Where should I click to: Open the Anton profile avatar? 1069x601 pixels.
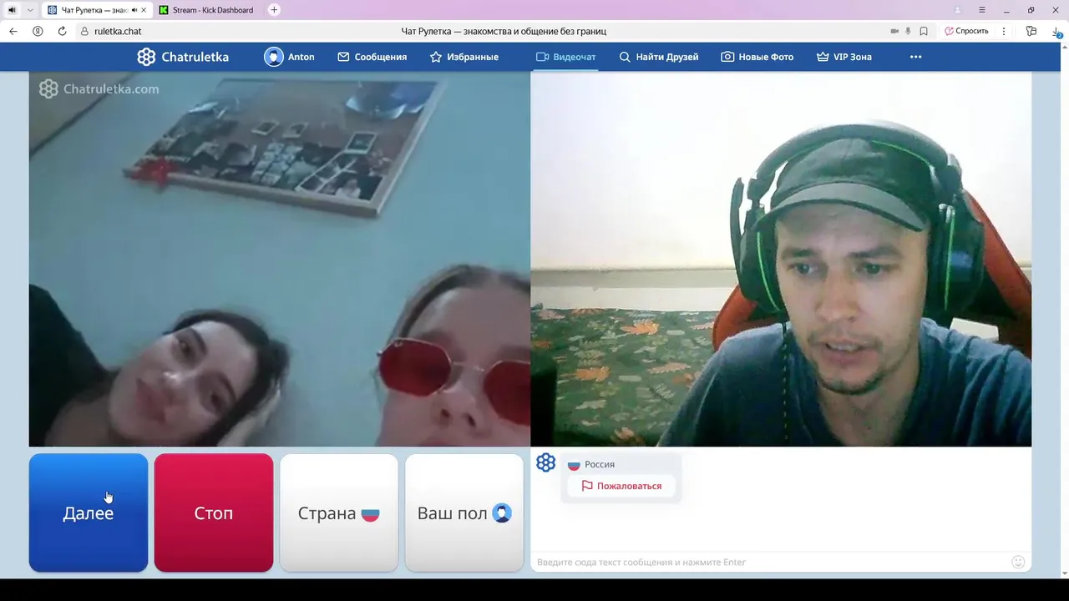[273, 57]
